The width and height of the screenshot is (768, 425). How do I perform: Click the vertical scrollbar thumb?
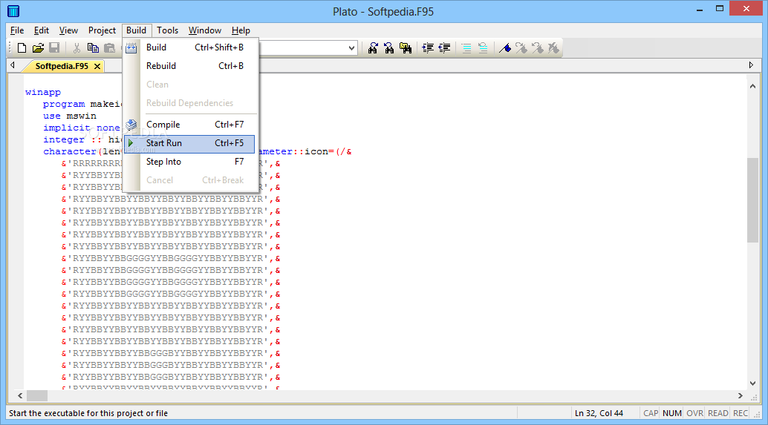pyautogui.click(x=752, y=200)
